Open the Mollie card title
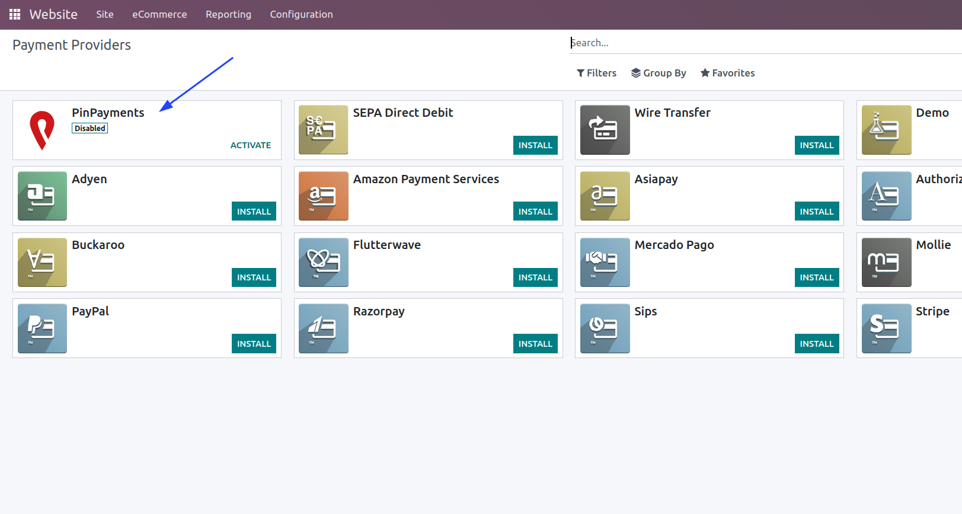962x514 pixels. (934, 245)
